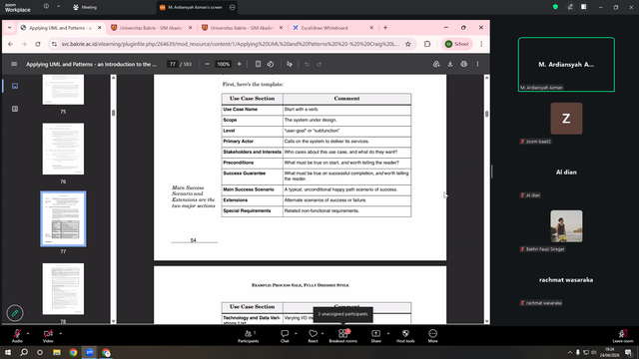Open Zoom annotation pencil button
The height and width of the screenshot is (359, 639).
tap(15, 313)
